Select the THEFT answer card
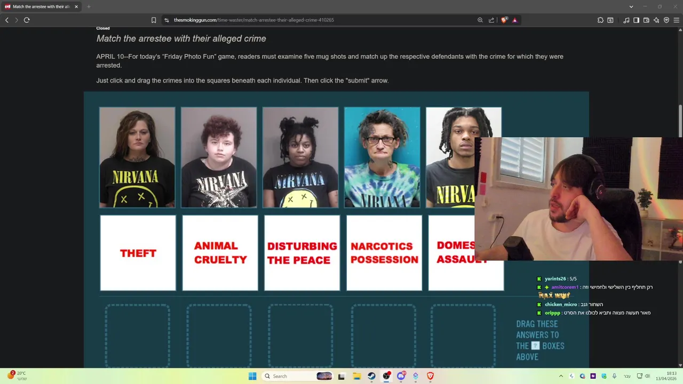This screenshot has width=683, height=384. click(138, 253)
